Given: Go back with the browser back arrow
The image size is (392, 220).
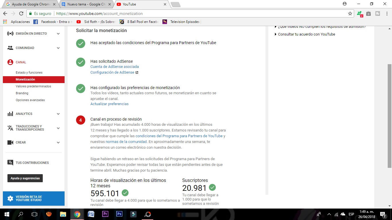Looking at the screenshot, I should click(x=5, y=13).
